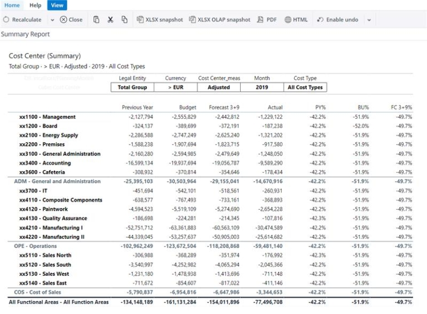The height and width of the screenshot is (314, 427).
Task: Export the report as PDF
Action: click(x=267, y=19)
